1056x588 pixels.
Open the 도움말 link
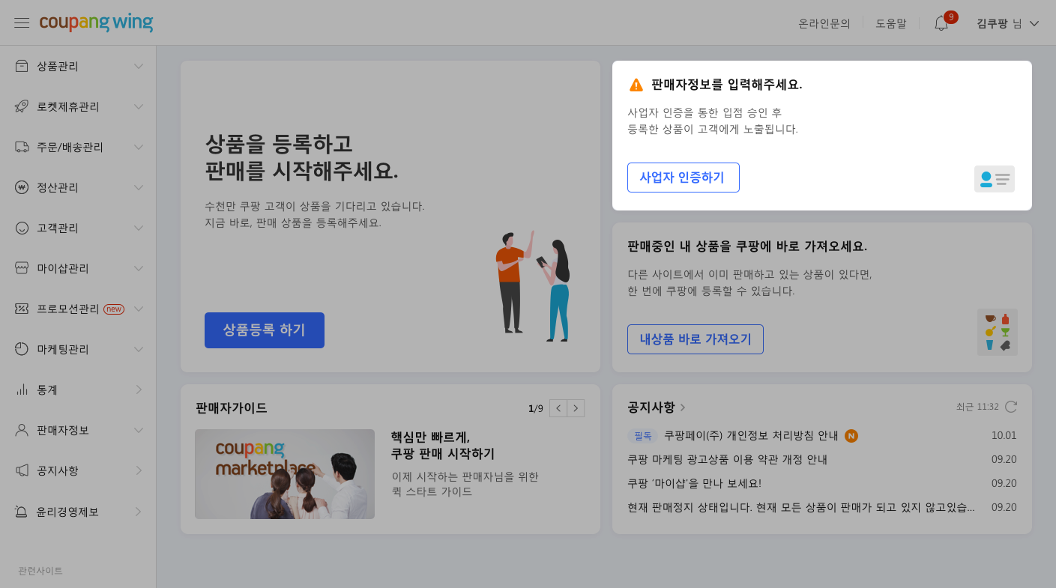(x=891, y=23)
